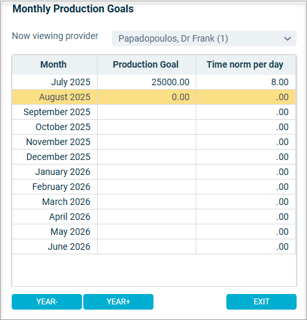Select the November 2025 month cell
307x320 pixels.
click(55, 142)
